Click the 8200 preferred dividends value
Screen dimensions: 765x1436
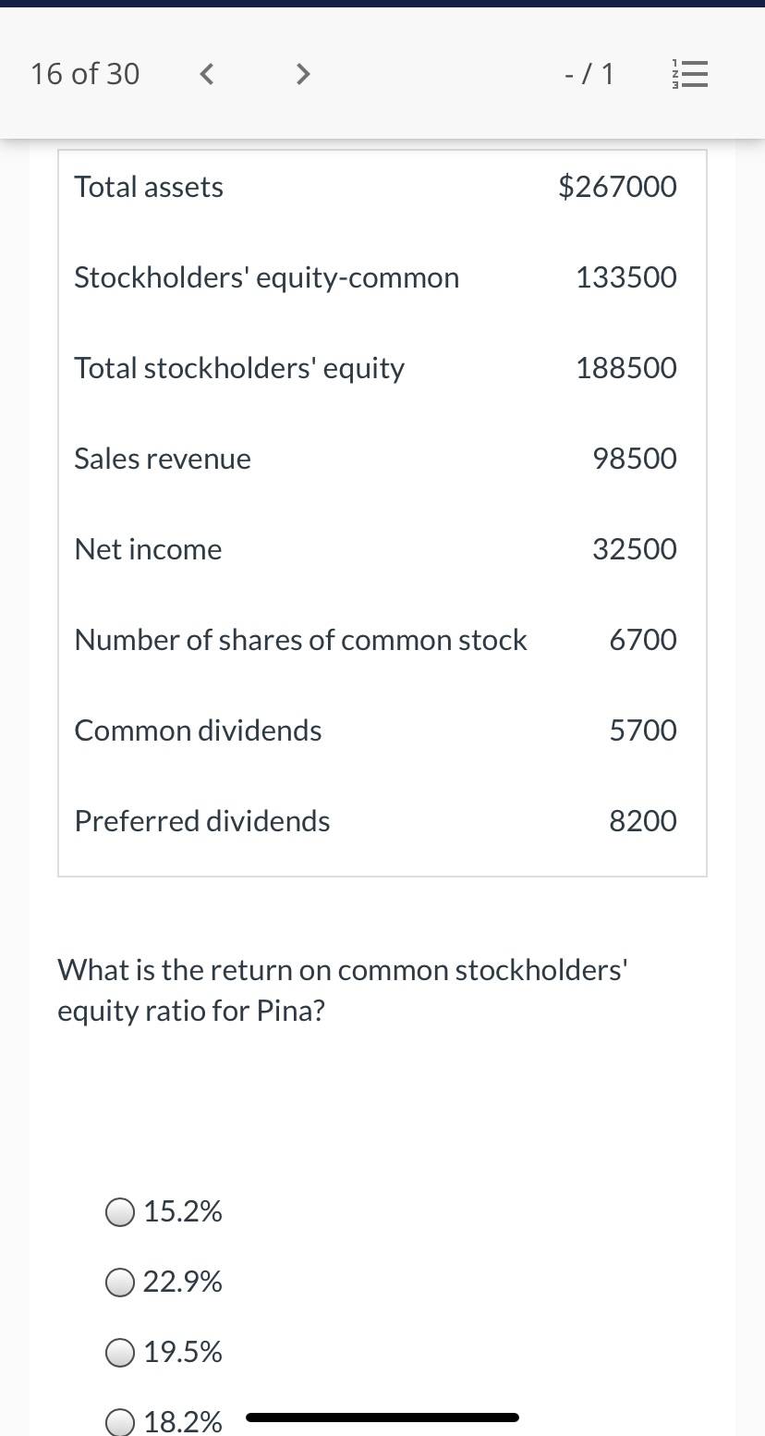643,821
